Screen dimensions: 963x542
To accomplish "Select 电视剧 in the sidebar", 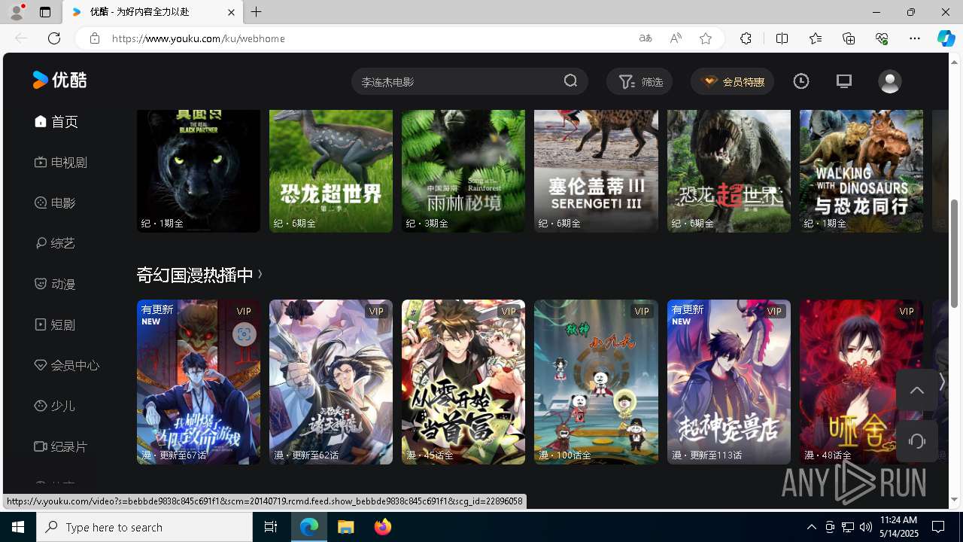I will [61, 163].
